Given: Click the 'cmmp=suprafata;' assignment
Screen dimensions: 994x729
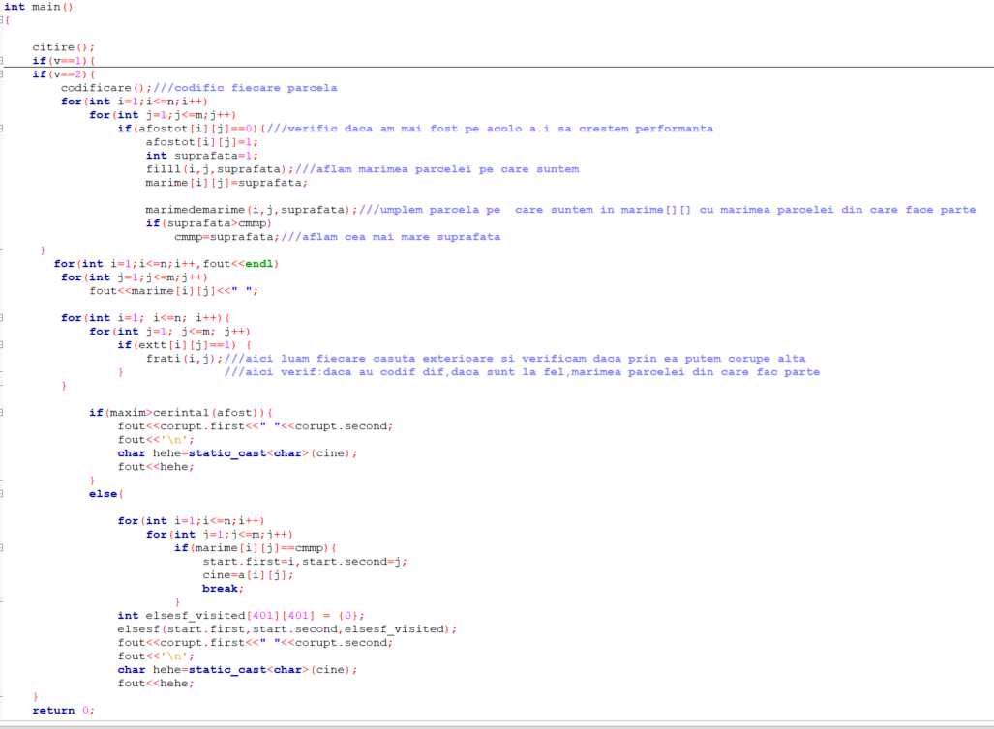Looking at the screenshot, I should point(226,237).
